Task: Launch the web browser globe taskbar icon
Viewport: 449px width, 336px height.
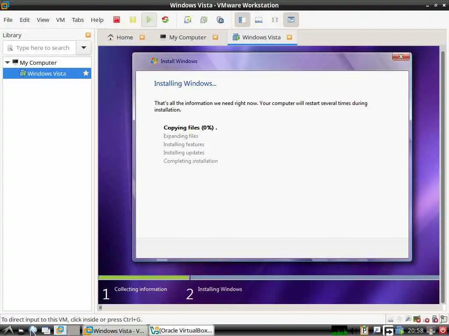Action: (33, 331)
